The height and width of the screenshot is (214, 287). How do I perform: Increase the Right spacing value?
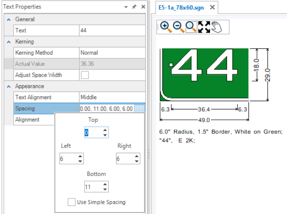(137, 156)
